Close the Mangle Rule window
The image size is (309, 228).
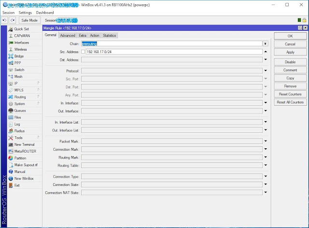click(305, 28)
